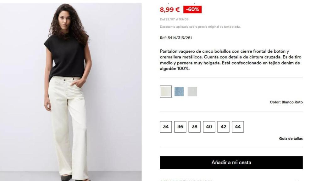Click the Ref: 5414/313/251 reference text

tap(176, 38)
